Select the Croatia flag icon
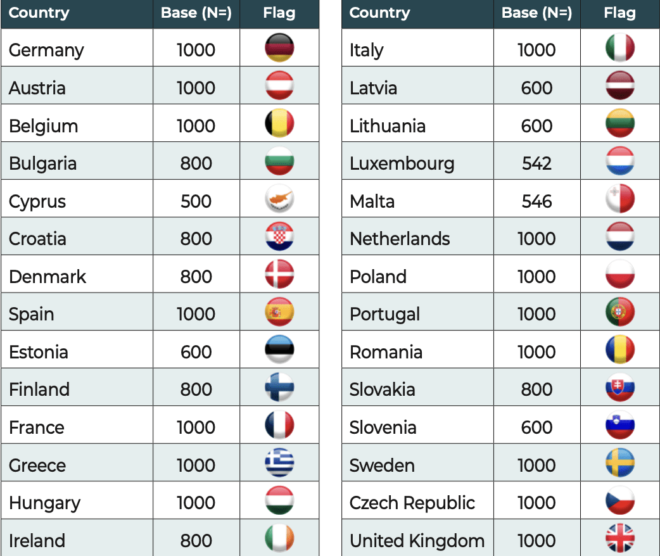660x556 pixels. tap(279, 237)
